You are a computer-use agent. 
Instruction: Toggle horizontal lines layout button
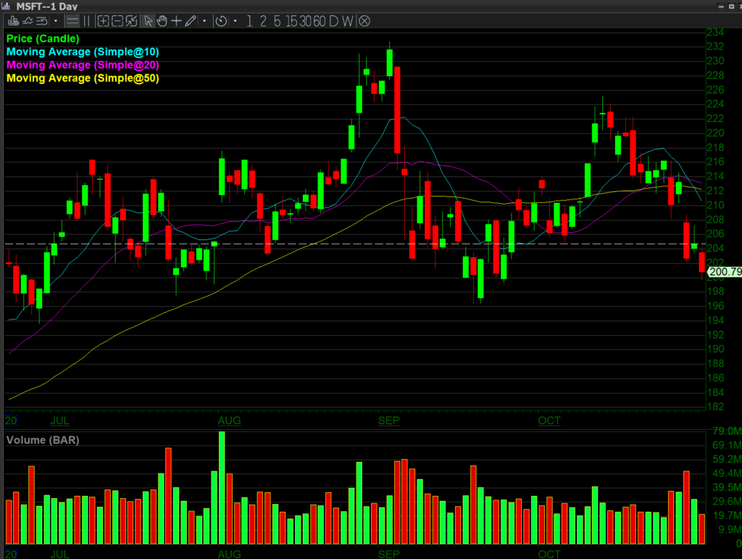72,21
